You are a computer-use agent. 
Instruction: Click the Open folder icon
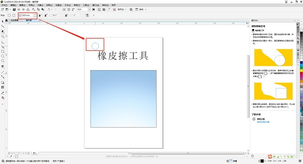pos(7,10)
